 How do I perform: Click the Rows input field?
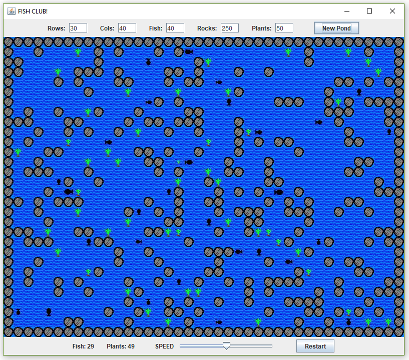click(78, 28)
